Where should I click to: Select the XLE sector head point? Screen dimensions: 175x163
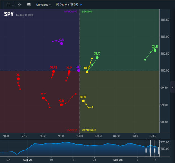pos(155,51)
